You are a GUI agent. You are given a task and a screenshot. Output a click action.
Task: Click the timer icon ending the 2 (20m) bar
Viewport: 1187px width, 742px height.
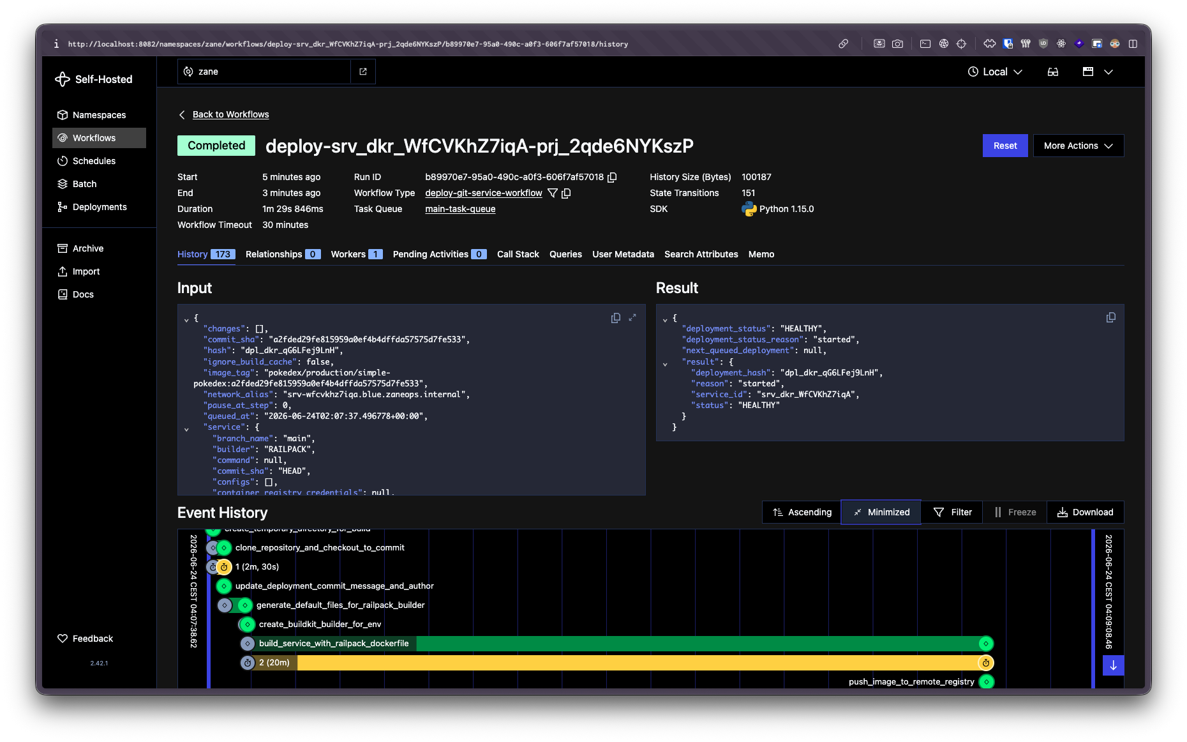(x=986, y=663)
